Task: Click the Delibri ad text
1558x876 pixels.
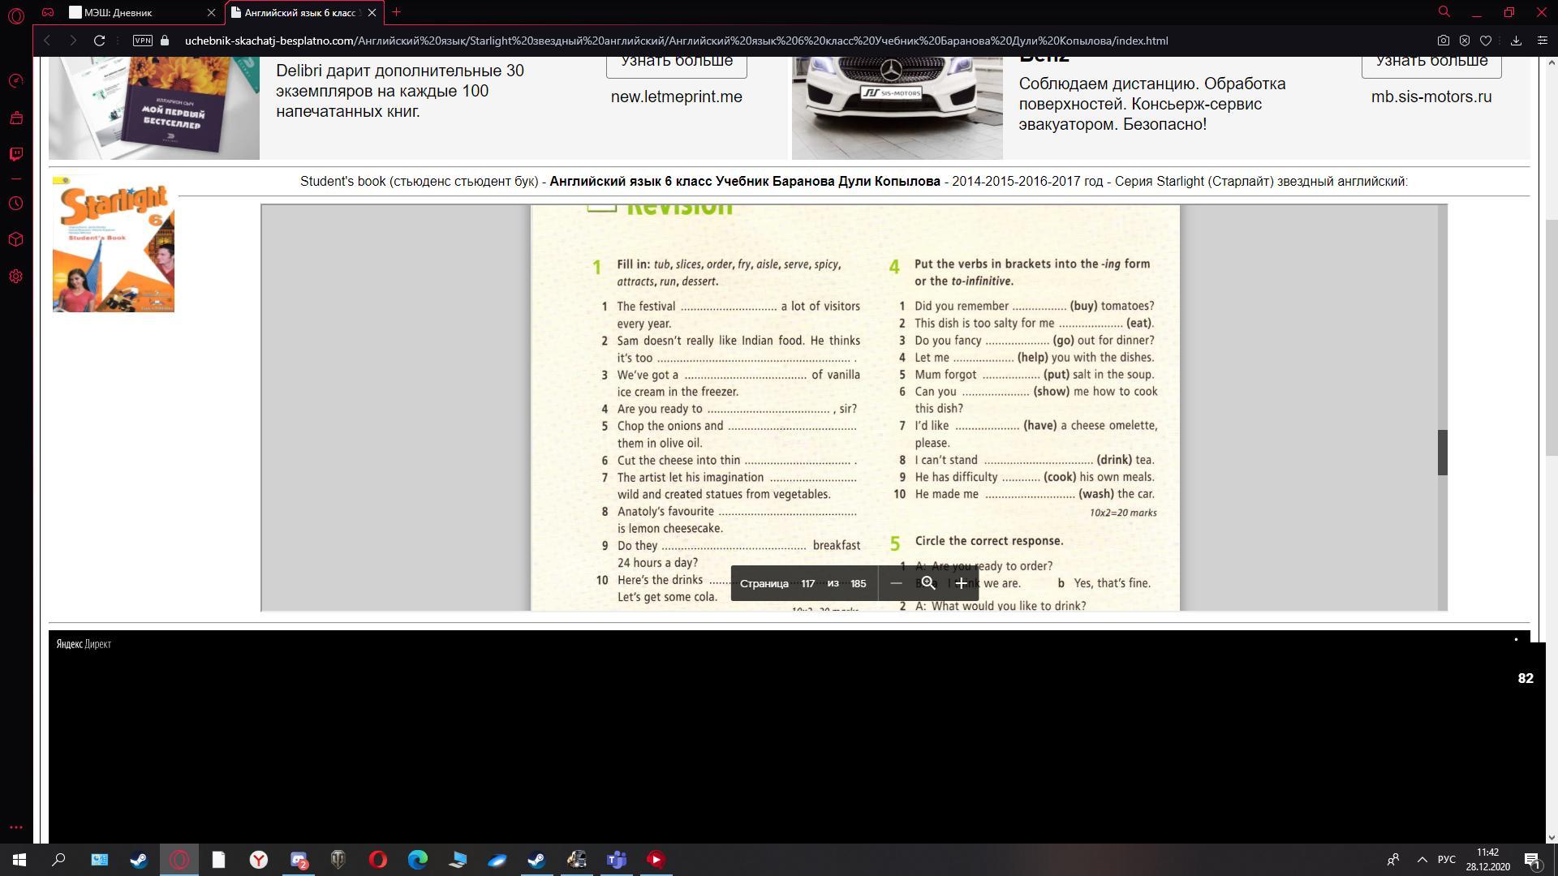Action: coord(400,91)
